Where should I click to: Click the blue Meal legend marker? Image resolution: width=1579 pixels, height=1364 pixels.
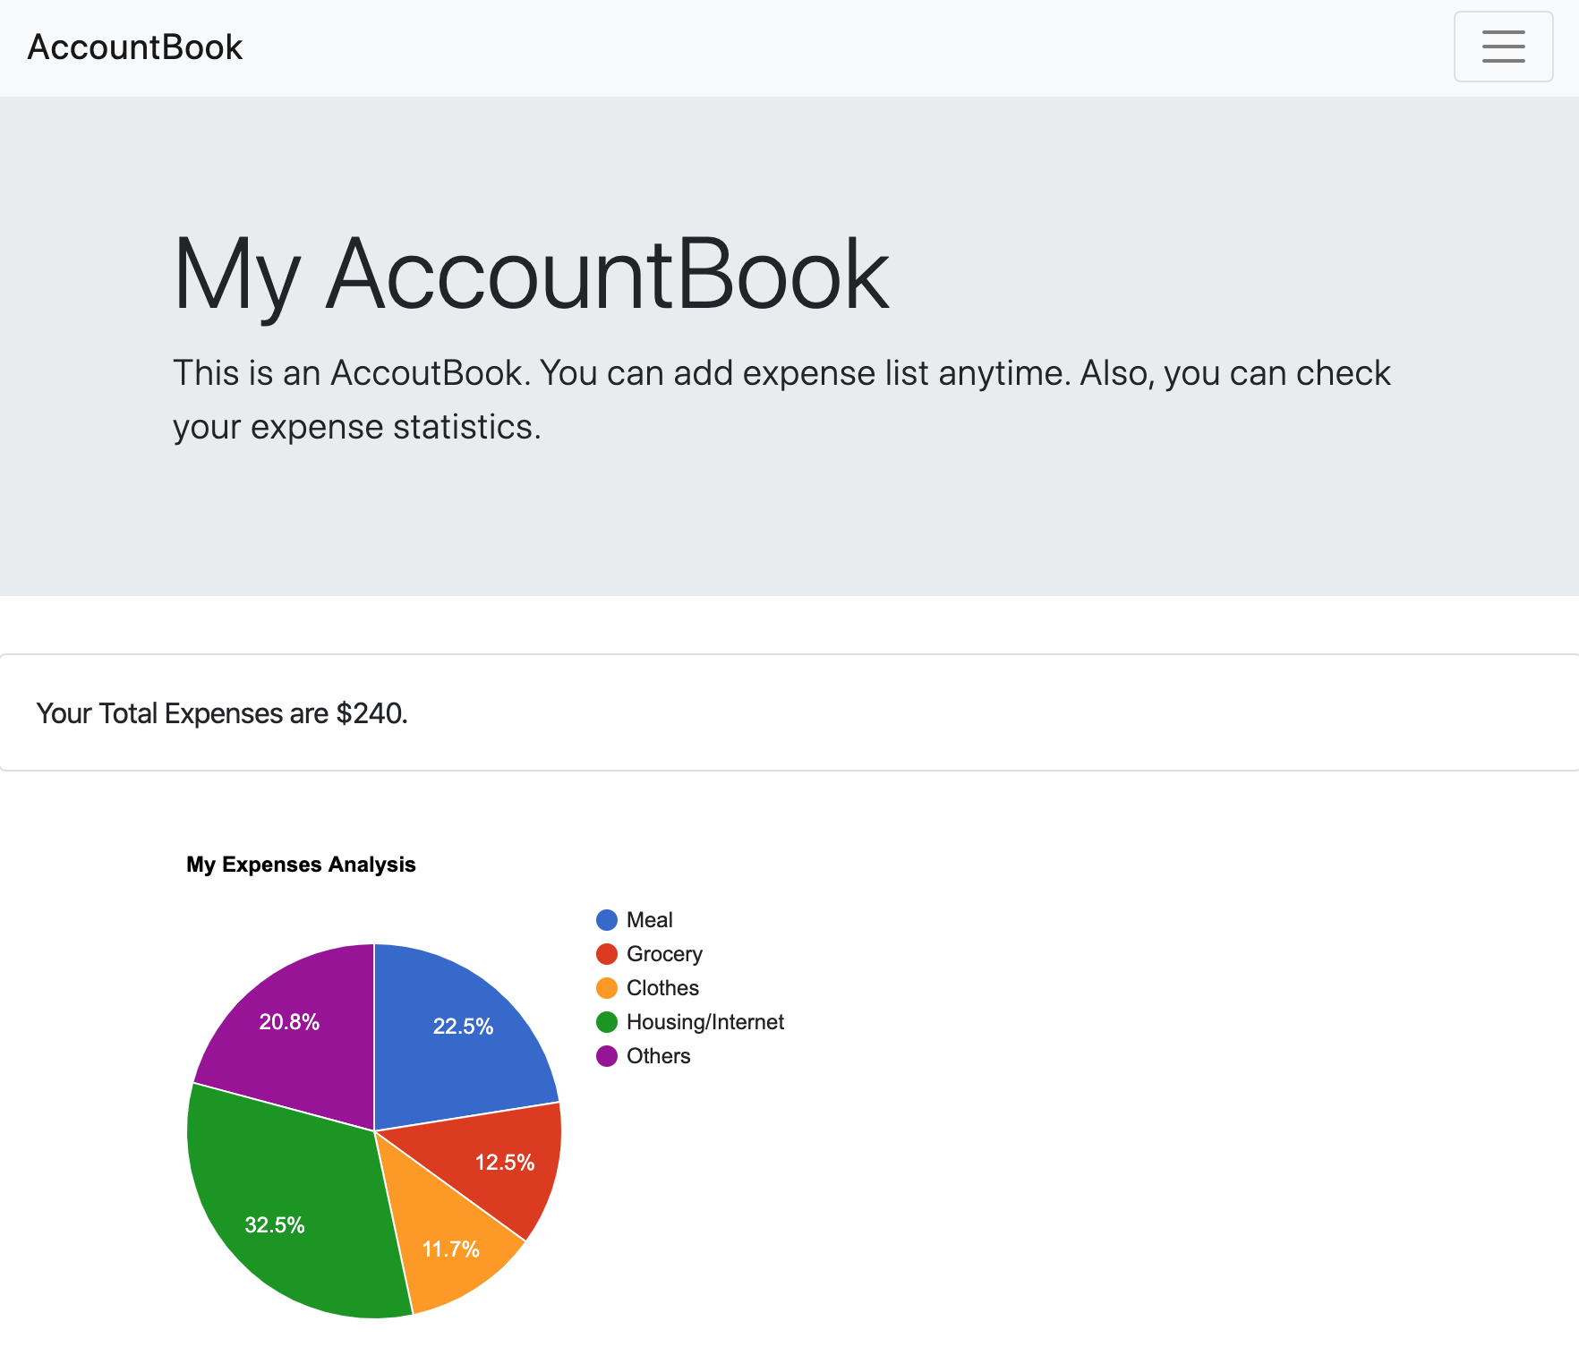(607, 919)
